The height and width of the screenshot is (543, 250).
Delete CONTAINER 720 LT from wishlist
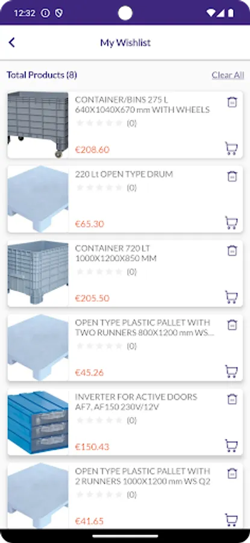(x=232, y=251)
